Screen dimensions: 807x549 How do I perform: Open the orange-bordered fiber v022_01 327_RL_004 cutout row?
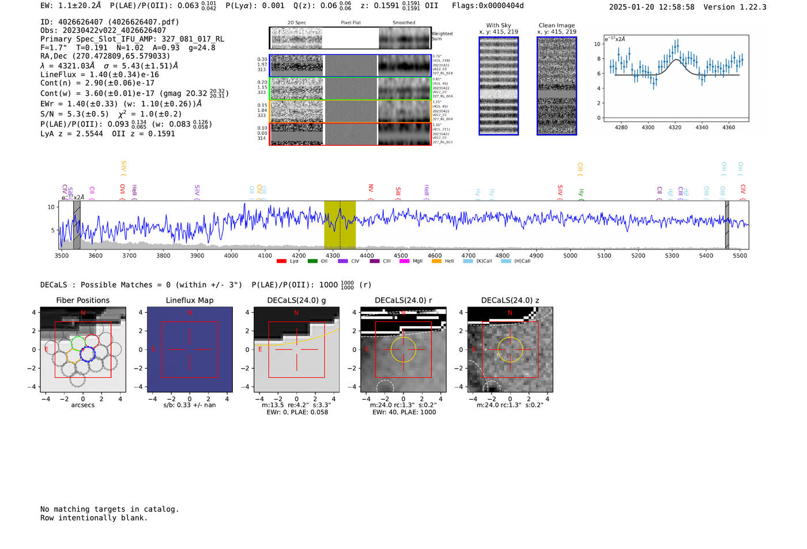(x=350, y=111)
